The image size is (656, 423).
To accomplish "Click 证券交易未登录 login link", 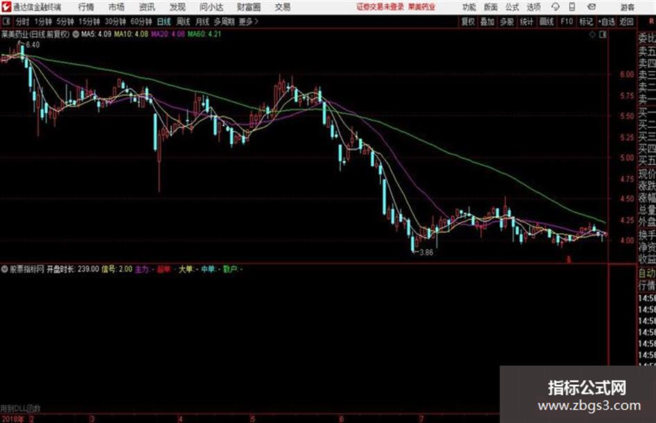I will pyautogui.click(x=380, y=7).
